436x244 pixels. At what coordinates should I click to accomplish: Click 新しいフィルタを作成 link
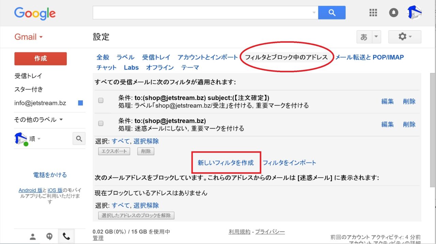tap(226, 163)
